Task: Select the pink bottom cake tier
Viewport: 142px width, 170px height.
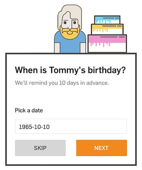Action: click(x=107, y=43)
